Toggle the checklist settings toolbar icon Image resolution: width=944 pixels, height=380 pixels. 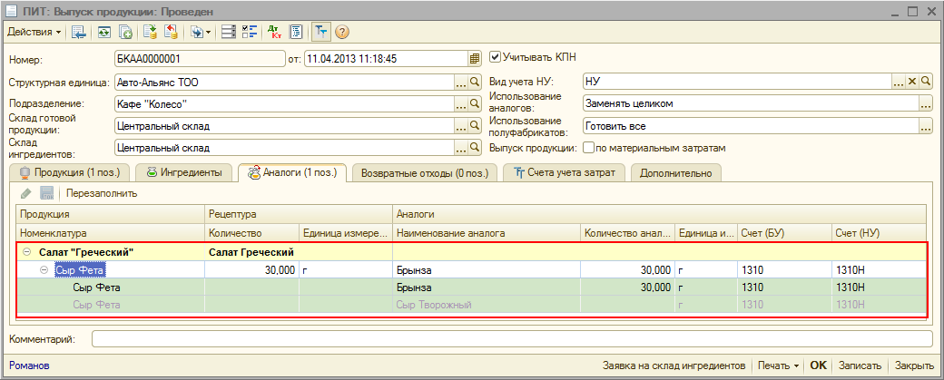click(x=251, y=32)
